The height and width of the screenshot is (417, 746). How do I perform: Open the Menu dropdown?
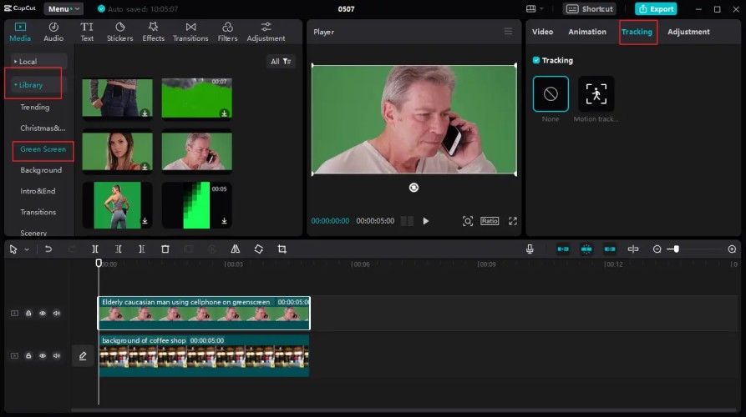[63, 8]
